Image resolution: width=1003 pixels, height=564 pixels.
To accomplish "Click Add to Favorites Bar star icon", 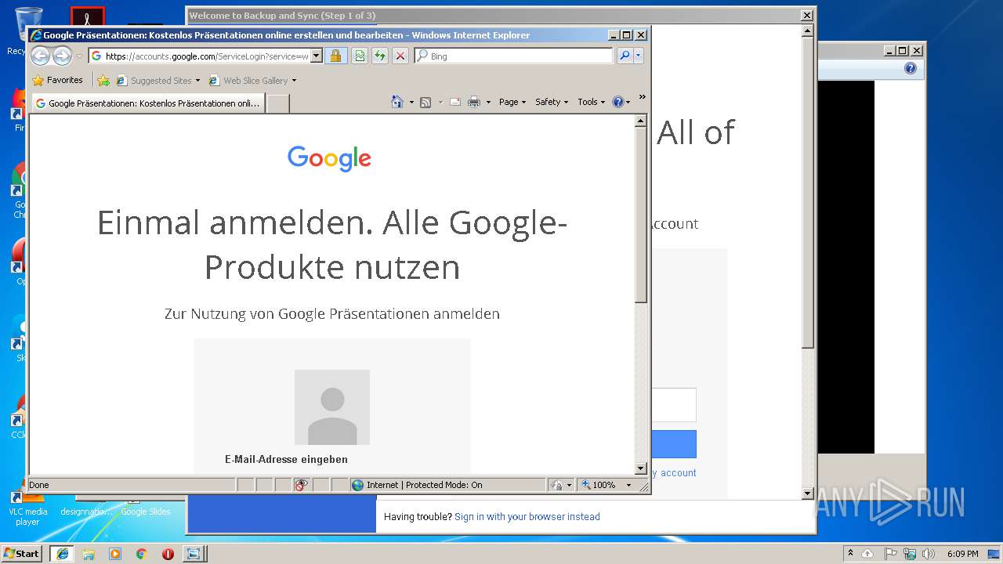I will [x=103, y=80].
